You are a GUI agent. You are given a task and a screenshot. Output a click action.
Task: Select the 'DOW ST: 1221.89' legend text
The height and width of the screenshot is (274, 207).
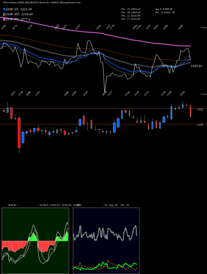[x=19, y=9]
